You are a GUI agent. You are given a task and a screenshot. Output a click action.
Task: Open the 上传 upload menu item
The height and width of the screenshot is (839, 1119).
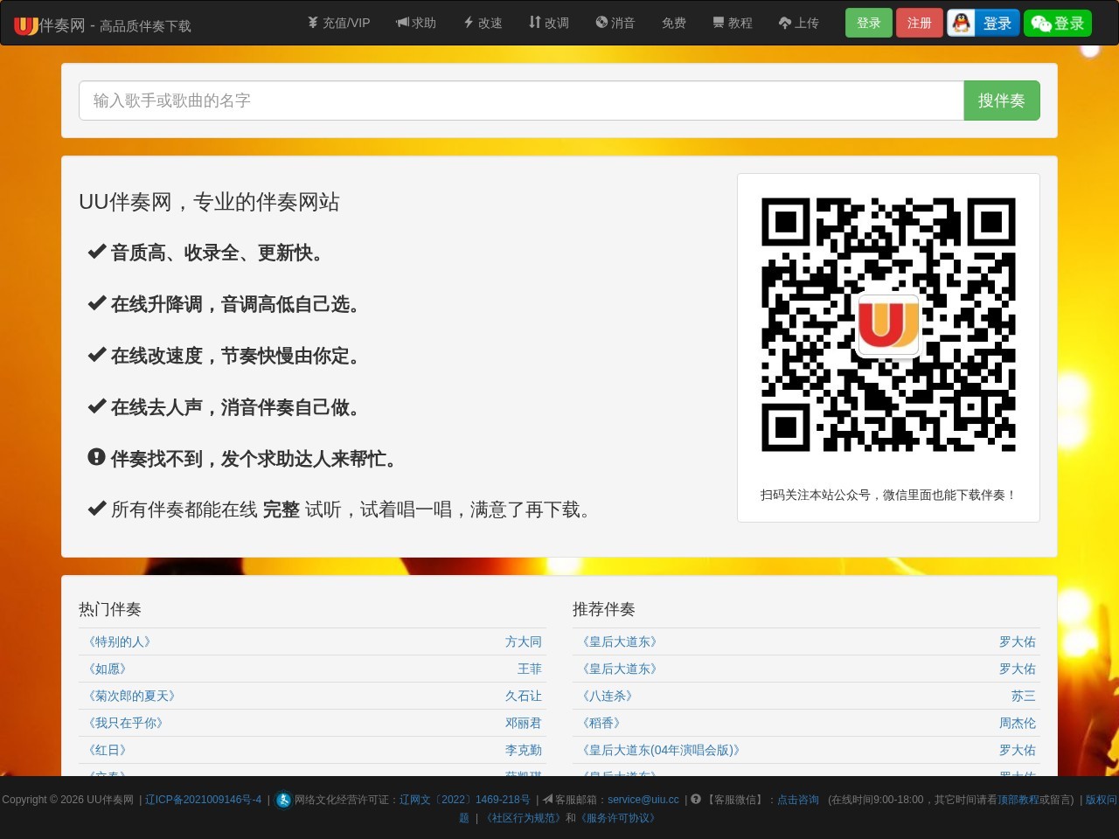coord(799,23)
